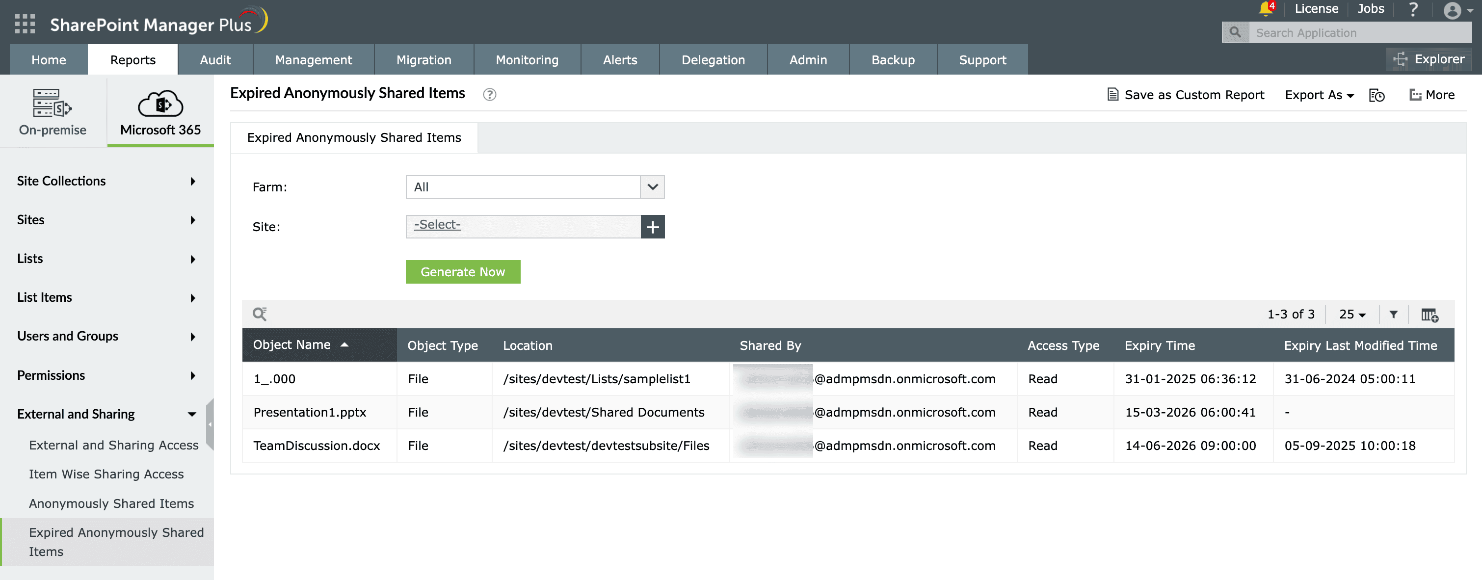This screenshot has width=1482, height=580.
Task: Select the On-premise server icon
Action: [53, 103]
